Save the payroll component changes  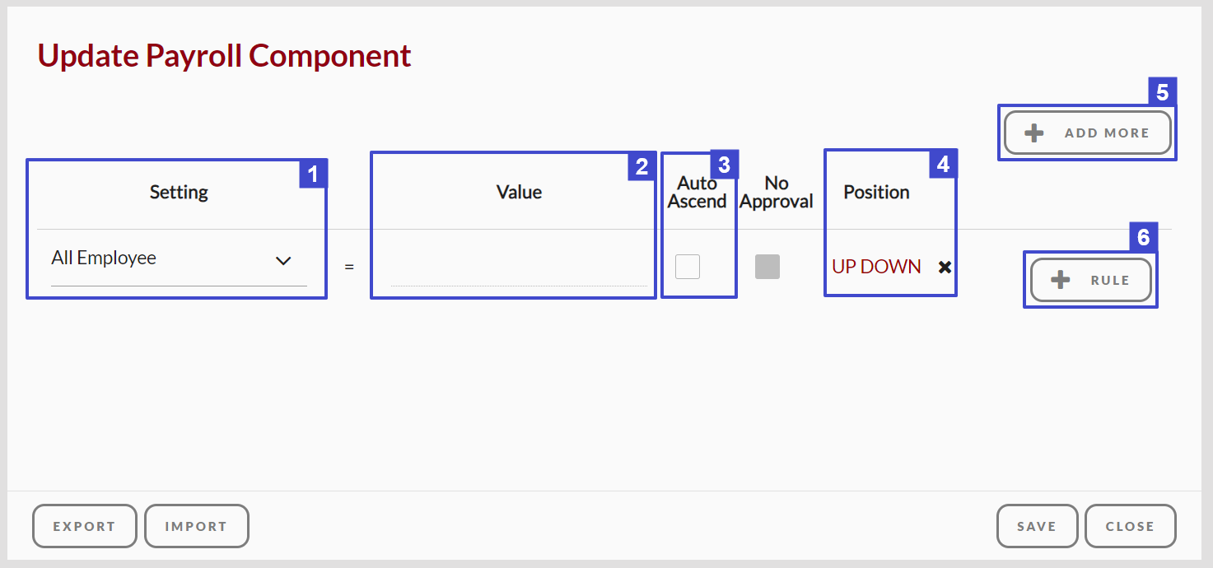point(1037,526)
